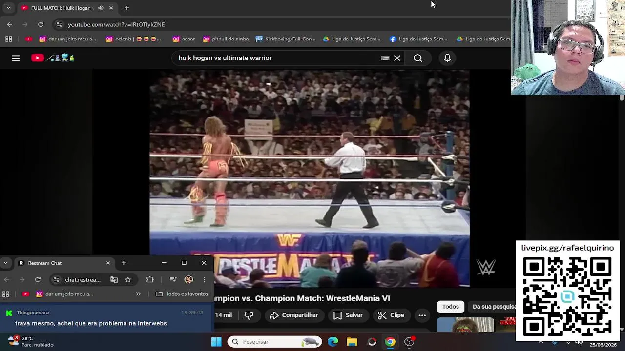Open Chrome profile avatar in Restream window
Screen dimensions: 625x351
(188, 280)
